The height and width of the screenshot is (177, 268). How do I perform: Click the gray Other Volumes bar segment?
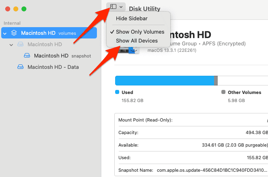216,80
